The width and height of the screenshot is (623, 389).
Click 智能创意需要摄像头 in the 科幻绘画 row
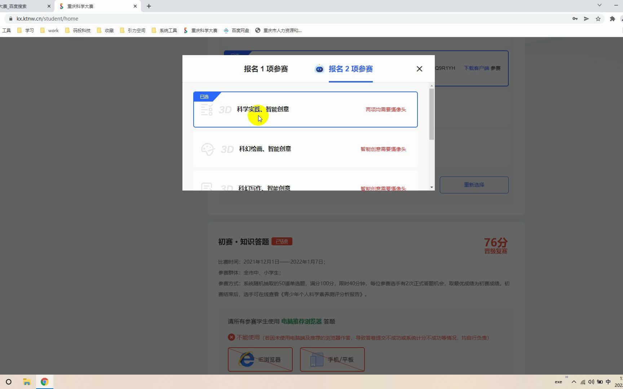click(x=383, y=149)
